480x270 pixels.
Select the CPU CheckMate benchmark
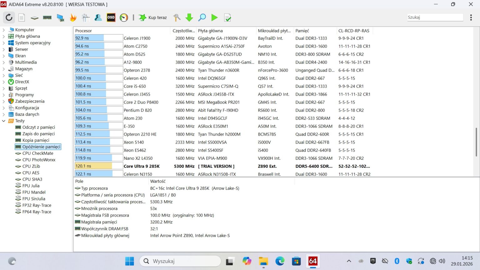coord(38,153)
